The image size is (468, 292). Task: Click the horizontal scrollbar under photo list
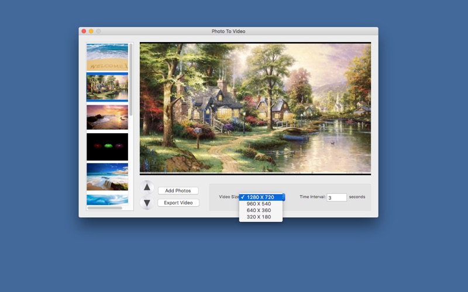pos(105,208)
